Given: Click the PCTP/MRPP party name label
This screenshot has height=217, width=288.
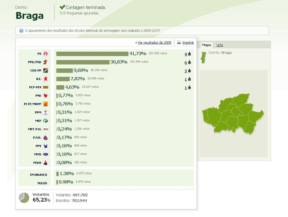Looking at the screenshot, I should 32,104.
